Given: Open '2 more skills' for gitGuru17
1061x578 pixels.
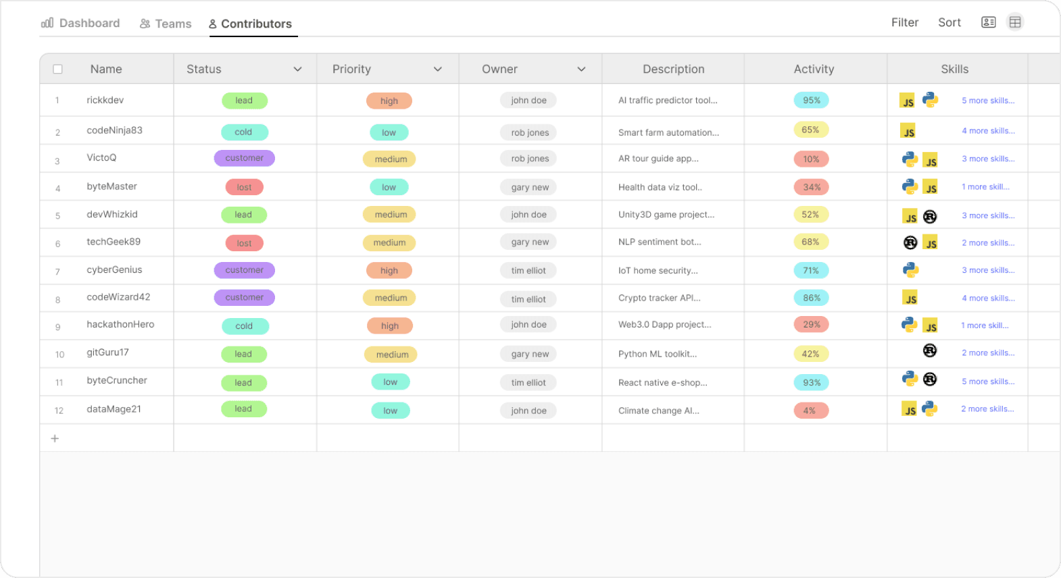Looking at the screenshot, I should (988, 353).
